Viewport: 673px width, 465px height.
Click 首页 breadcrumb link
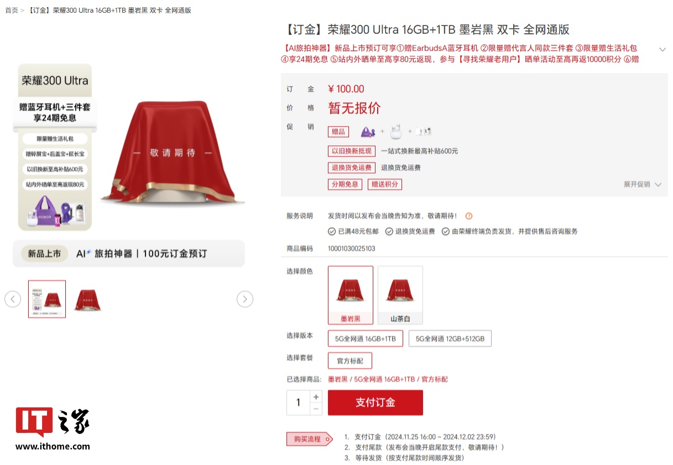click(12, 11)
